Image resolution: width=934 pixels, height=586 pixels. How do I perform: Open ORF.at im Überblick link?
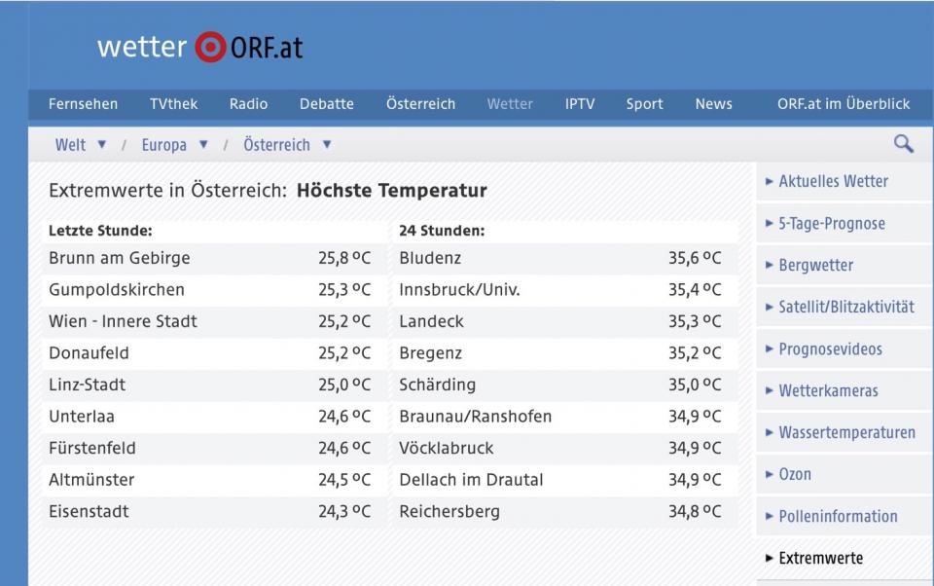pyautogui.click(x=843, y=104)
